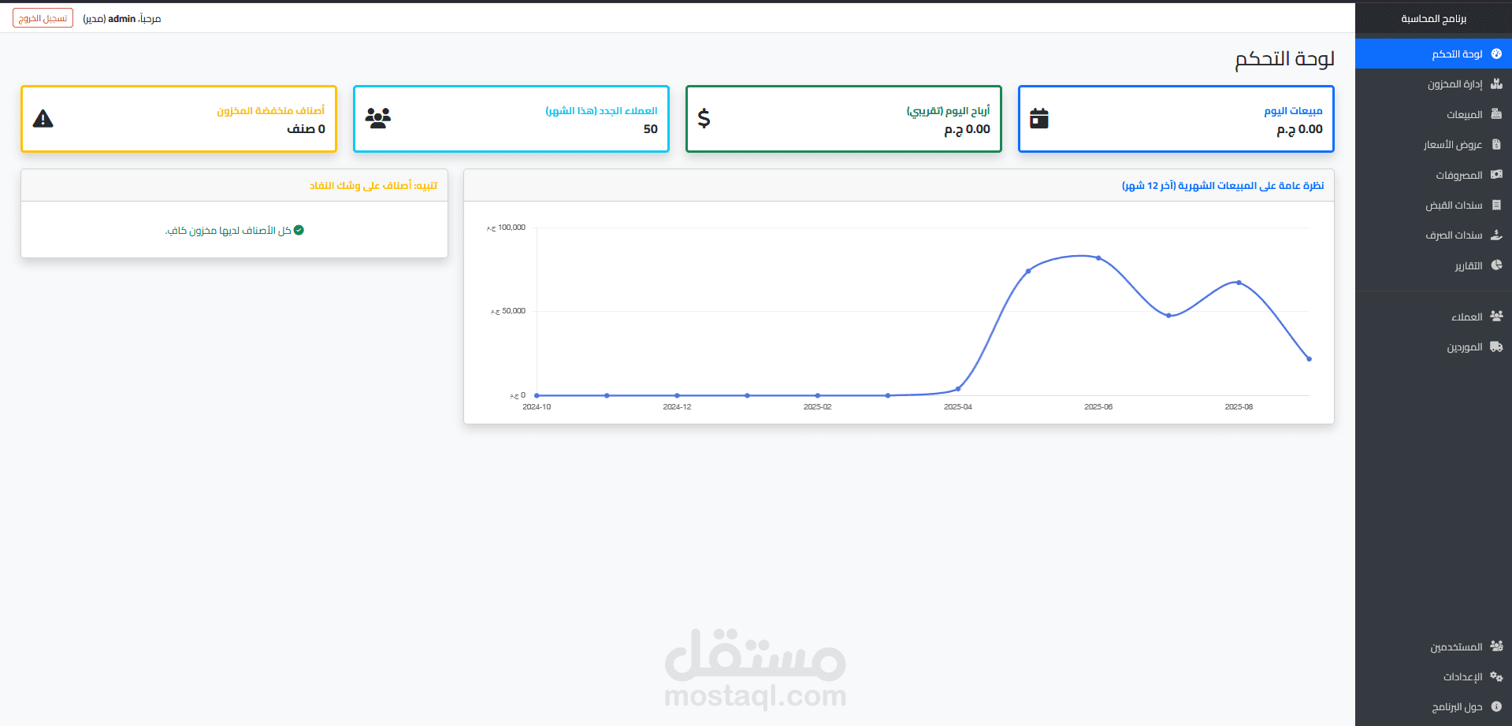This screenshot has width=1512, height=726.
Task: Open the الإعدادات gear icon
Action: coord(1496,676)
